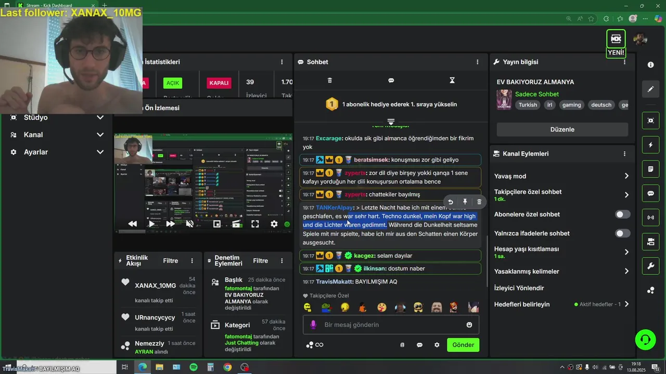Open File Explorer from the taskbar
The width and height of the screenshot is (666, 374).
point(159,367)
